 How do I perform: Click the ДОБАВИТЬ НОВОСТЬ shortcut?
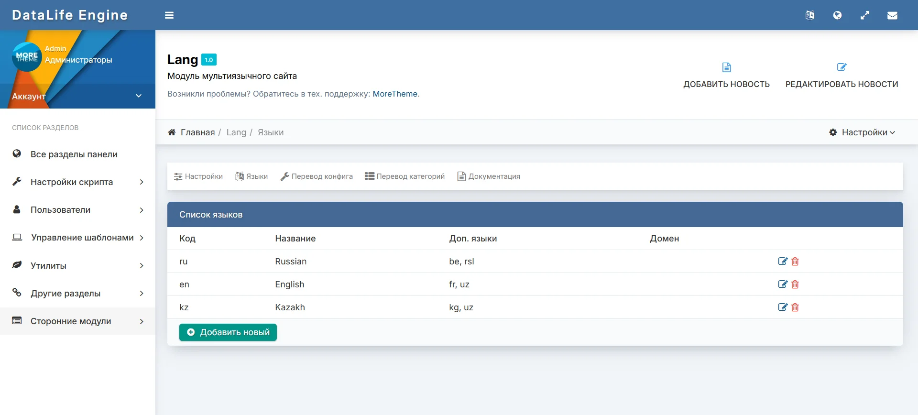click(x=726, y=76)
